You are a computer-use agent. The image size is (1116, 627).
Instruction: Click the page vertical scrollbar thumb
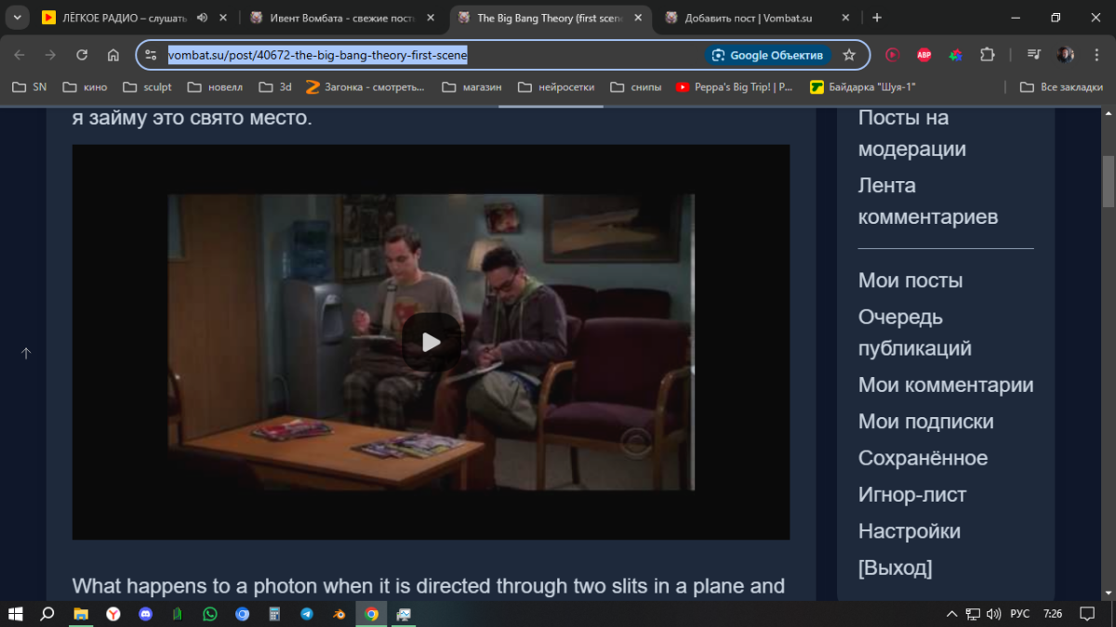1109,181
